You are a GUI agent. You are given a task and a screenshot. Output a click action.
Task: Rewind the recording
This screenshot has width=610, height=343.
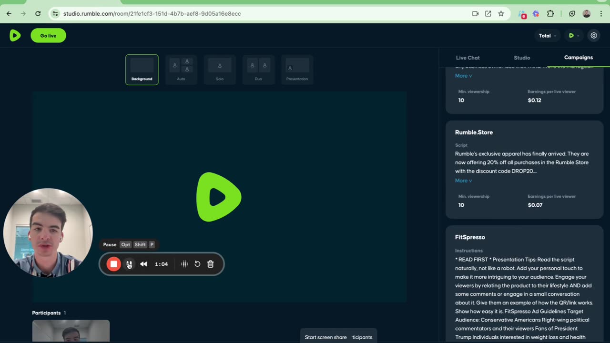[143, 264]
